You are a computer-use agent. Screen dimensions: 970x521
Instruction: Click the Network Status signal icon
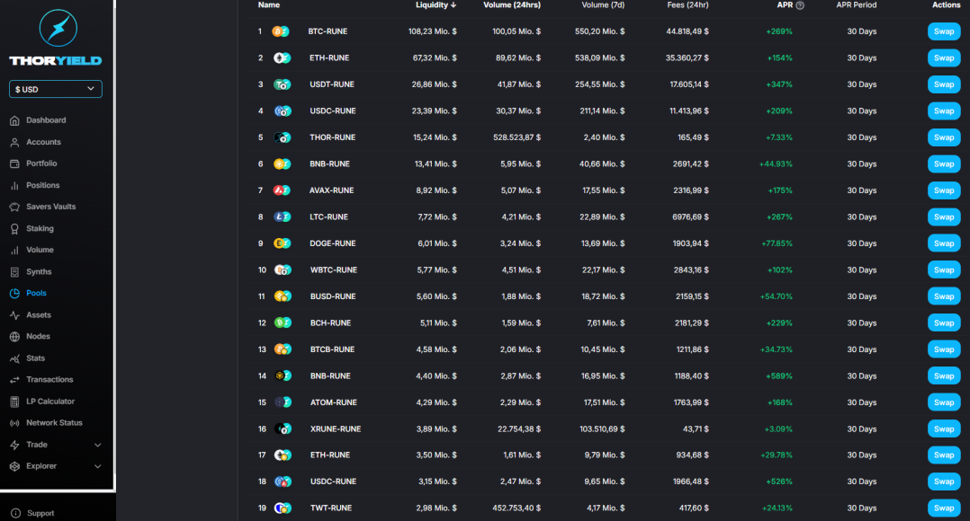(x=14, y=423)
